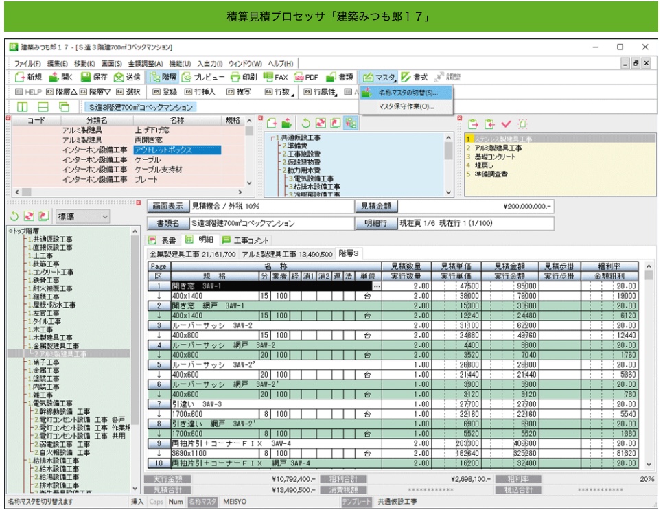Click the F2 階層△ button

[61, 92]
